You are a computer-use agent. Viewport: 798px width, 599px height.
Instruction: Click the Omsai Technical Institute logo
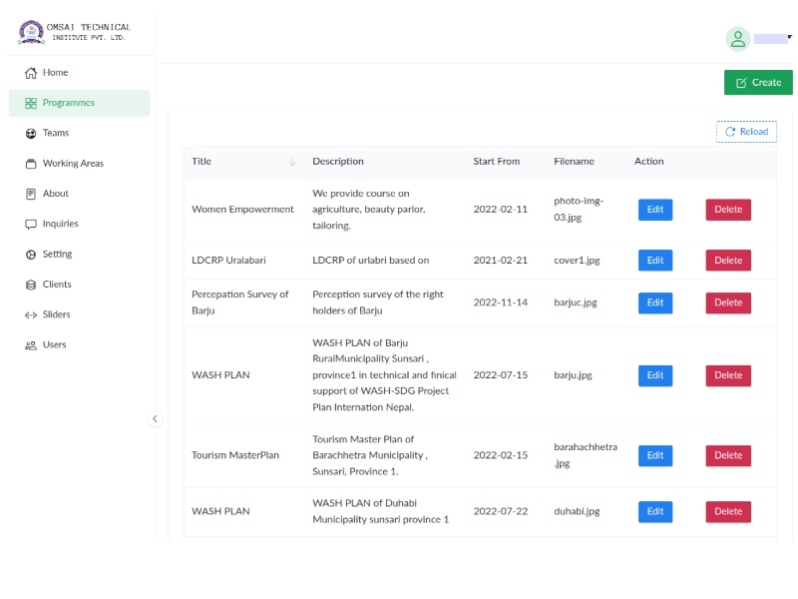(32, 32)
